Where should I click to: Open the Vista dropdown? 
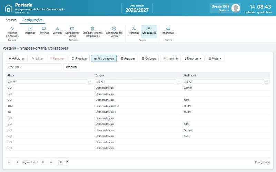point(215,58)
